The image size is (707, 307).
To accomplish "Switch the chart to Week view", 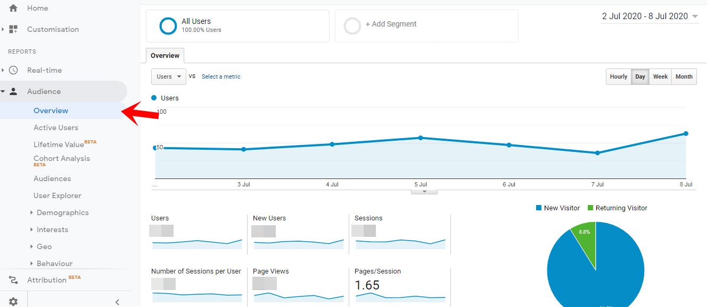I will (660, 76).
